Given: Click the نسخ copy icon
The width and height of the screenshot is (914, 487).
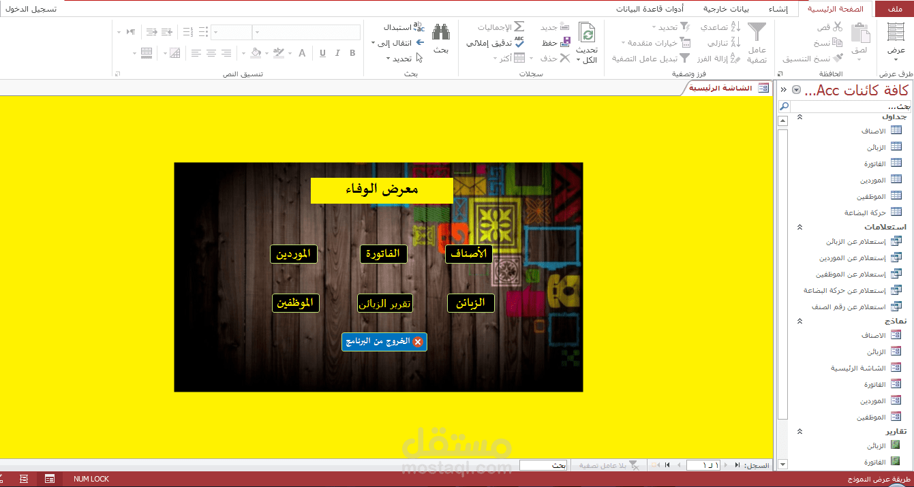Looking at the screenshot, I should pos(837,42).
